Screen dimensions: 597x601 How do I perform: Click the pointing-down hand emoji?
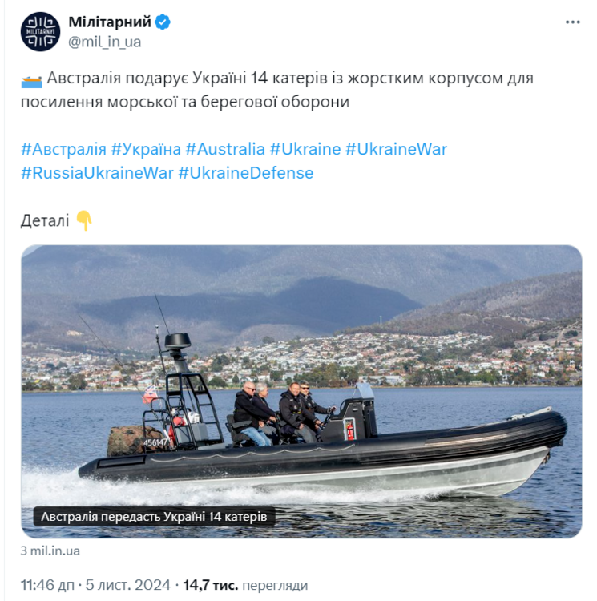click(84, 220)
